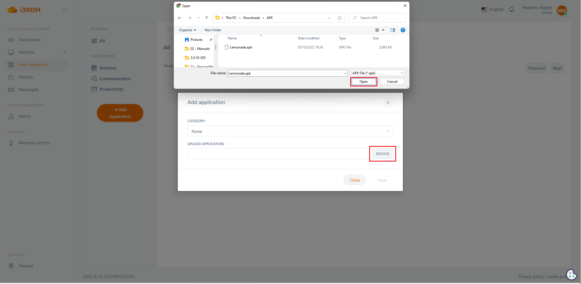Refresh the APK folder listing
The height and width of the screenshot is (284, 581).
339,18
